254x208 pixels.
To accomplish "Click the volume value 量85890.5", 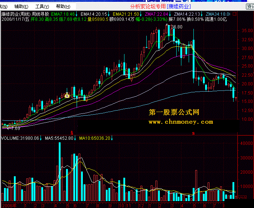I will coord(98,19).
